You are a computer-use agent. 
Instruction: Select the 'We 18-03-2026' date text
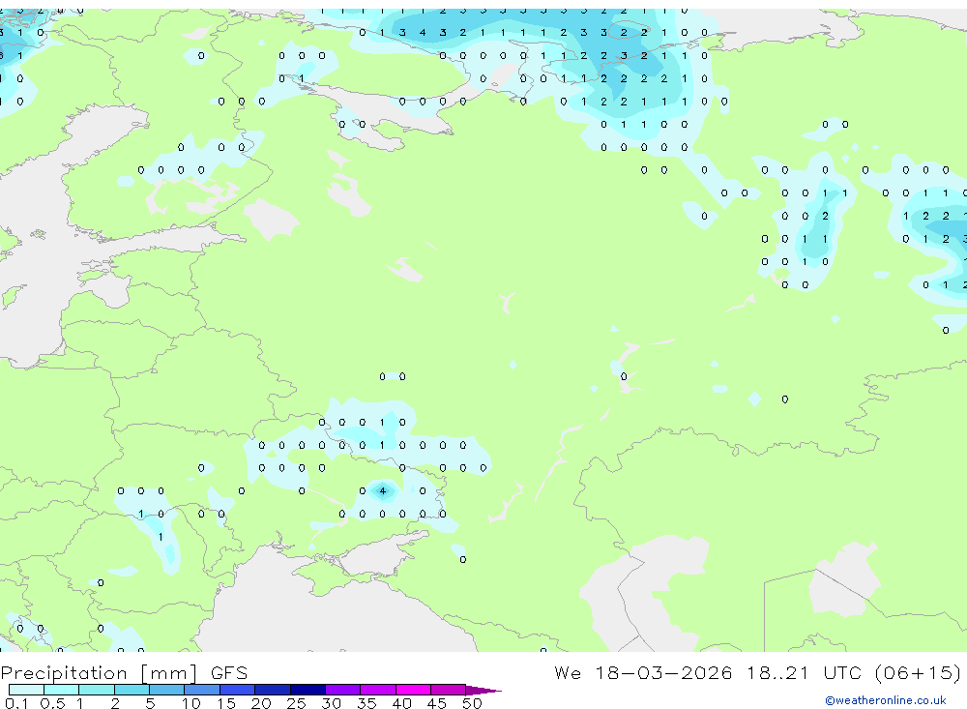tap(643, 672)
